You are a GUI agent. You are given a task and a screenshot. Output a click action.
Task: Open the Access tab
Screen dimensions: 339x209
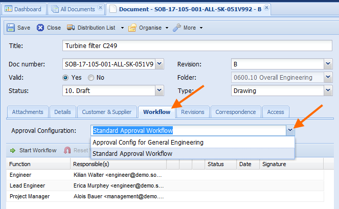tap(276, 112)
